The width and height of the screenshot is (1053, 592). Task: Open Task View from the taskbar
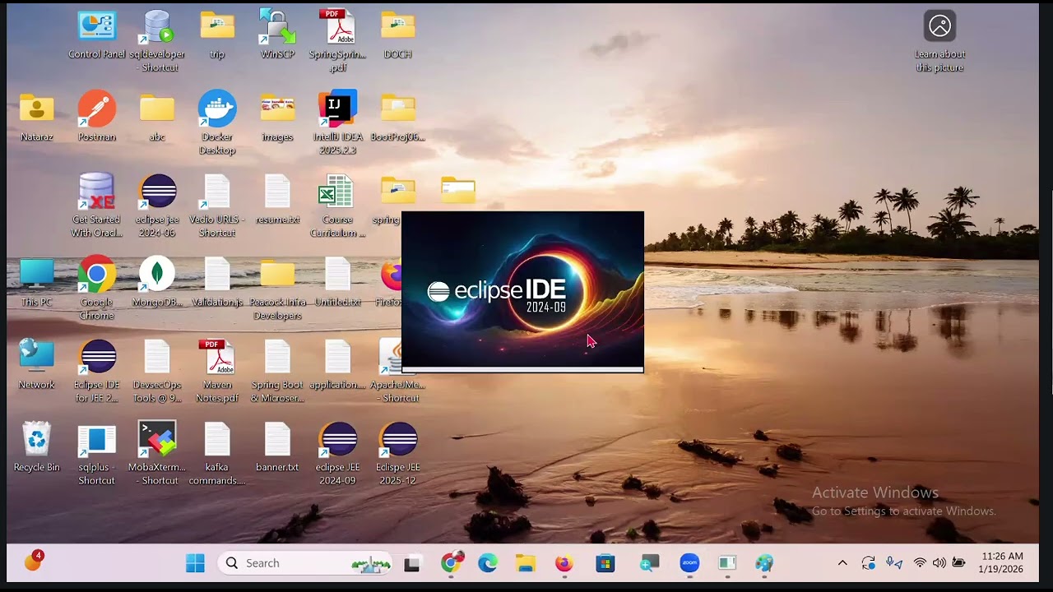coord(412,563)
